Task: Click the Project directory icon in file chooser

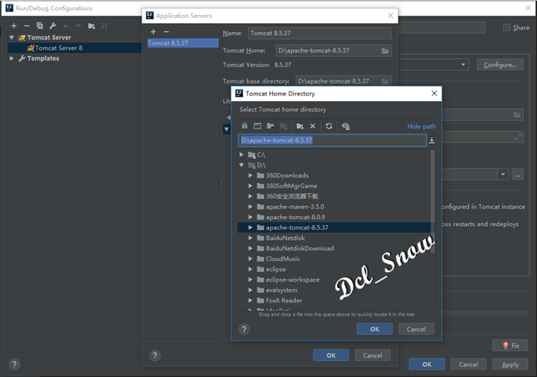Action: click(x=271, y=126)
